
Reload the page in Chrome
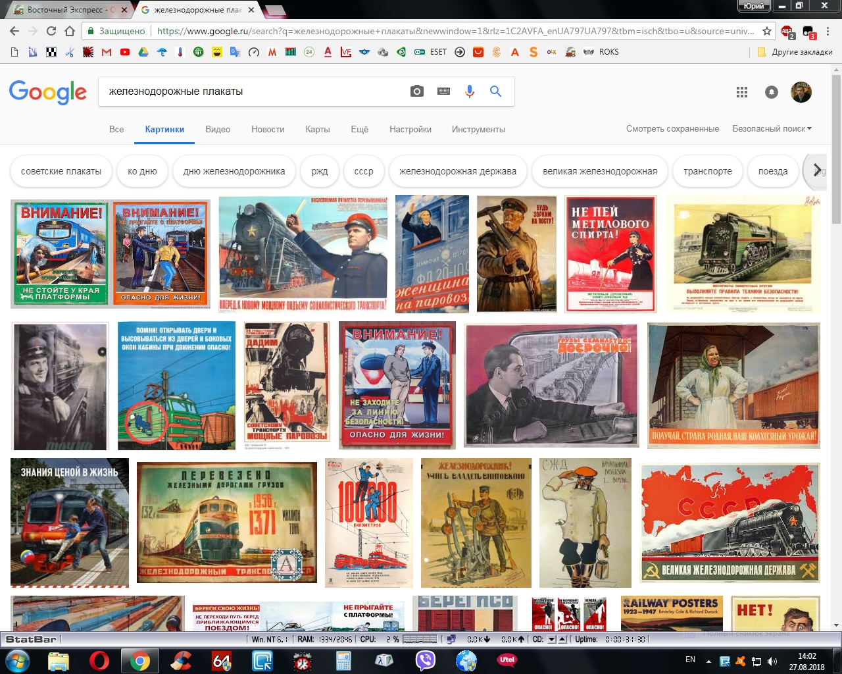[51, 31]
